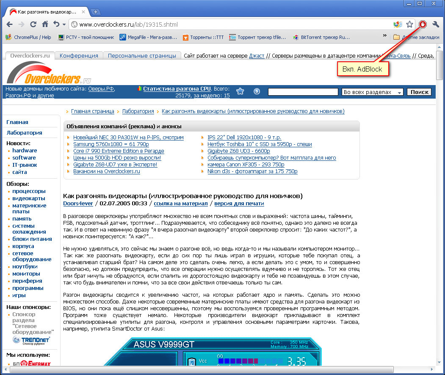Open Главная in the left sidebar
445x375 pixels.
[17, 122]
